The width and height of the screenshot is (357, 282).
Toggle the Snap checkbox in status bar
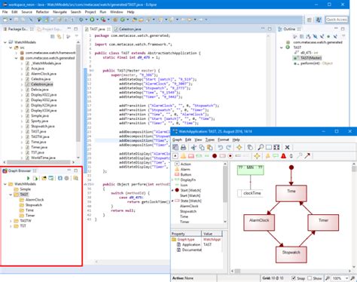pos(293,278)
